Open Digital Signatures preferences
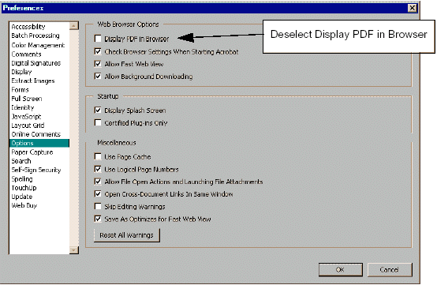This screenshot has width=437, height=285. 36,63
